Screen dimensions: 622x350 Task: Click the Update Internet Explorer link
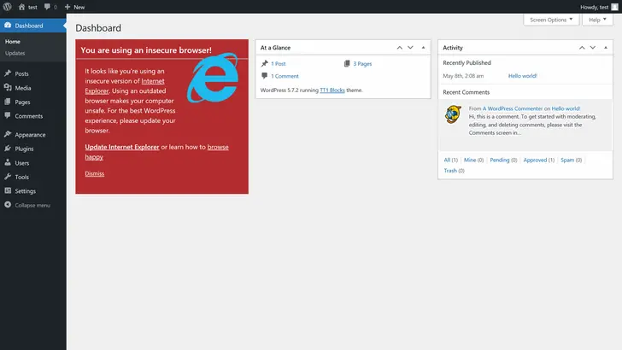pyautogui.click(x=122, y=147)
